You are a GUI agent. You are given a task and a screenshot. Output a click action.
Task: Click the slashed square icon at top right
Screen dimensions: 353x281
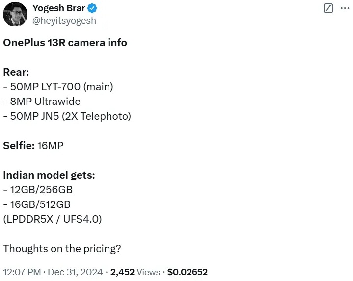(x=329, y=8)
